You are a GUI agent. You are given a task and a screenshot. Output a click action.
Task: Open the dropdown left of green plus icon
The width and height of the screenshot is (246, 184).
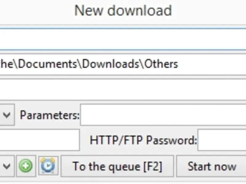click(x=6, y=166)
